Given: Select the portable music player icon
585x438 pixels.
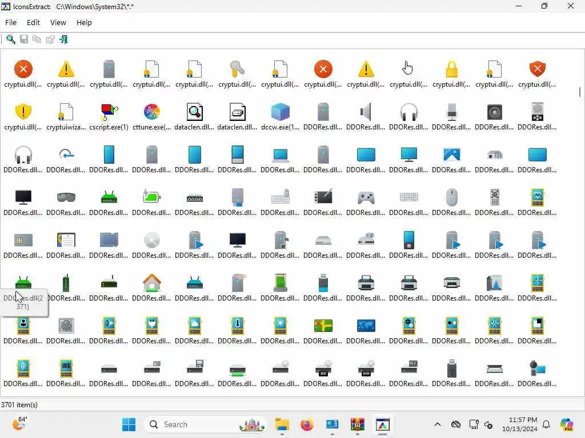Looking at the screenshot, I should [408, 240].
